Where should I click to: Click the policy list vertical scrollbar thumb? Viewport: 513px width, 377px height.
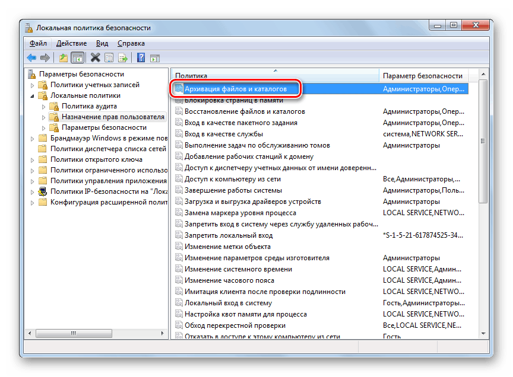point(483,141)
